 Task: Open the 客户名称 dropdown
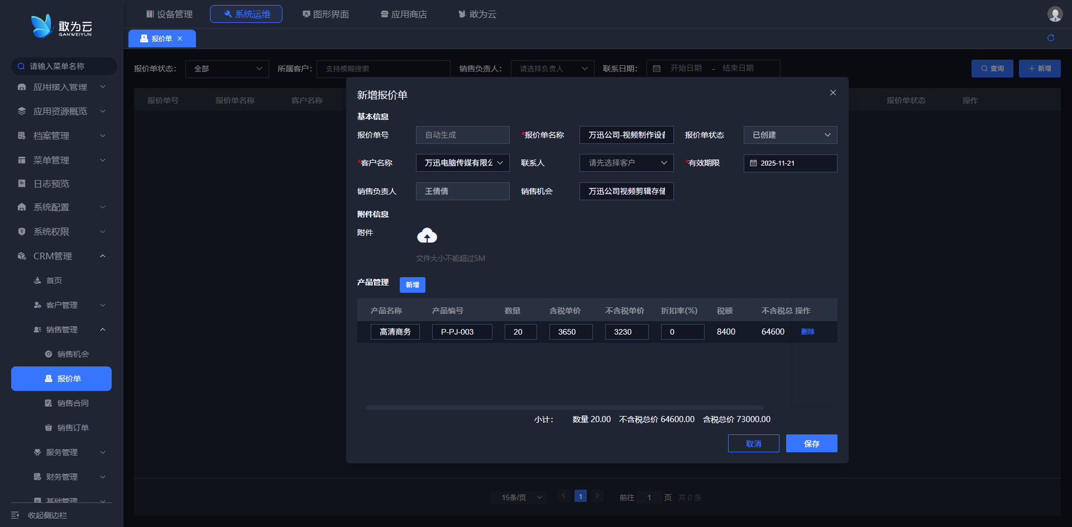(462, 163)
